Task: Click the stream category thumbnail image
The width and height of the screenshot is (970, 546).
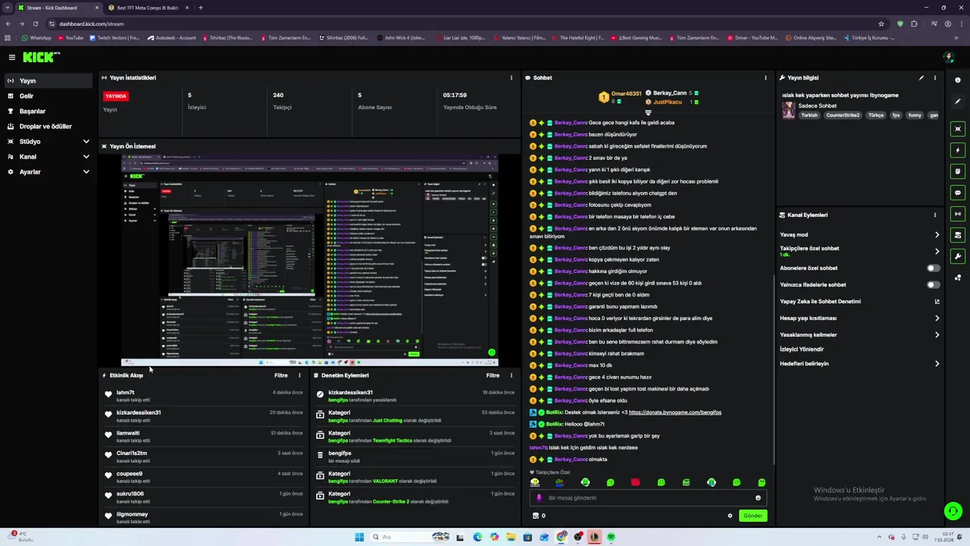Action: tap(789, 110)
